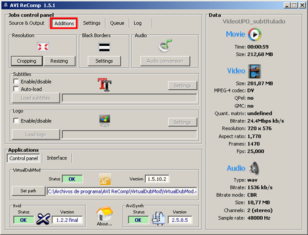
Task: Click the Resizing button
Action: pyautogui.click(x=59, y=61)
